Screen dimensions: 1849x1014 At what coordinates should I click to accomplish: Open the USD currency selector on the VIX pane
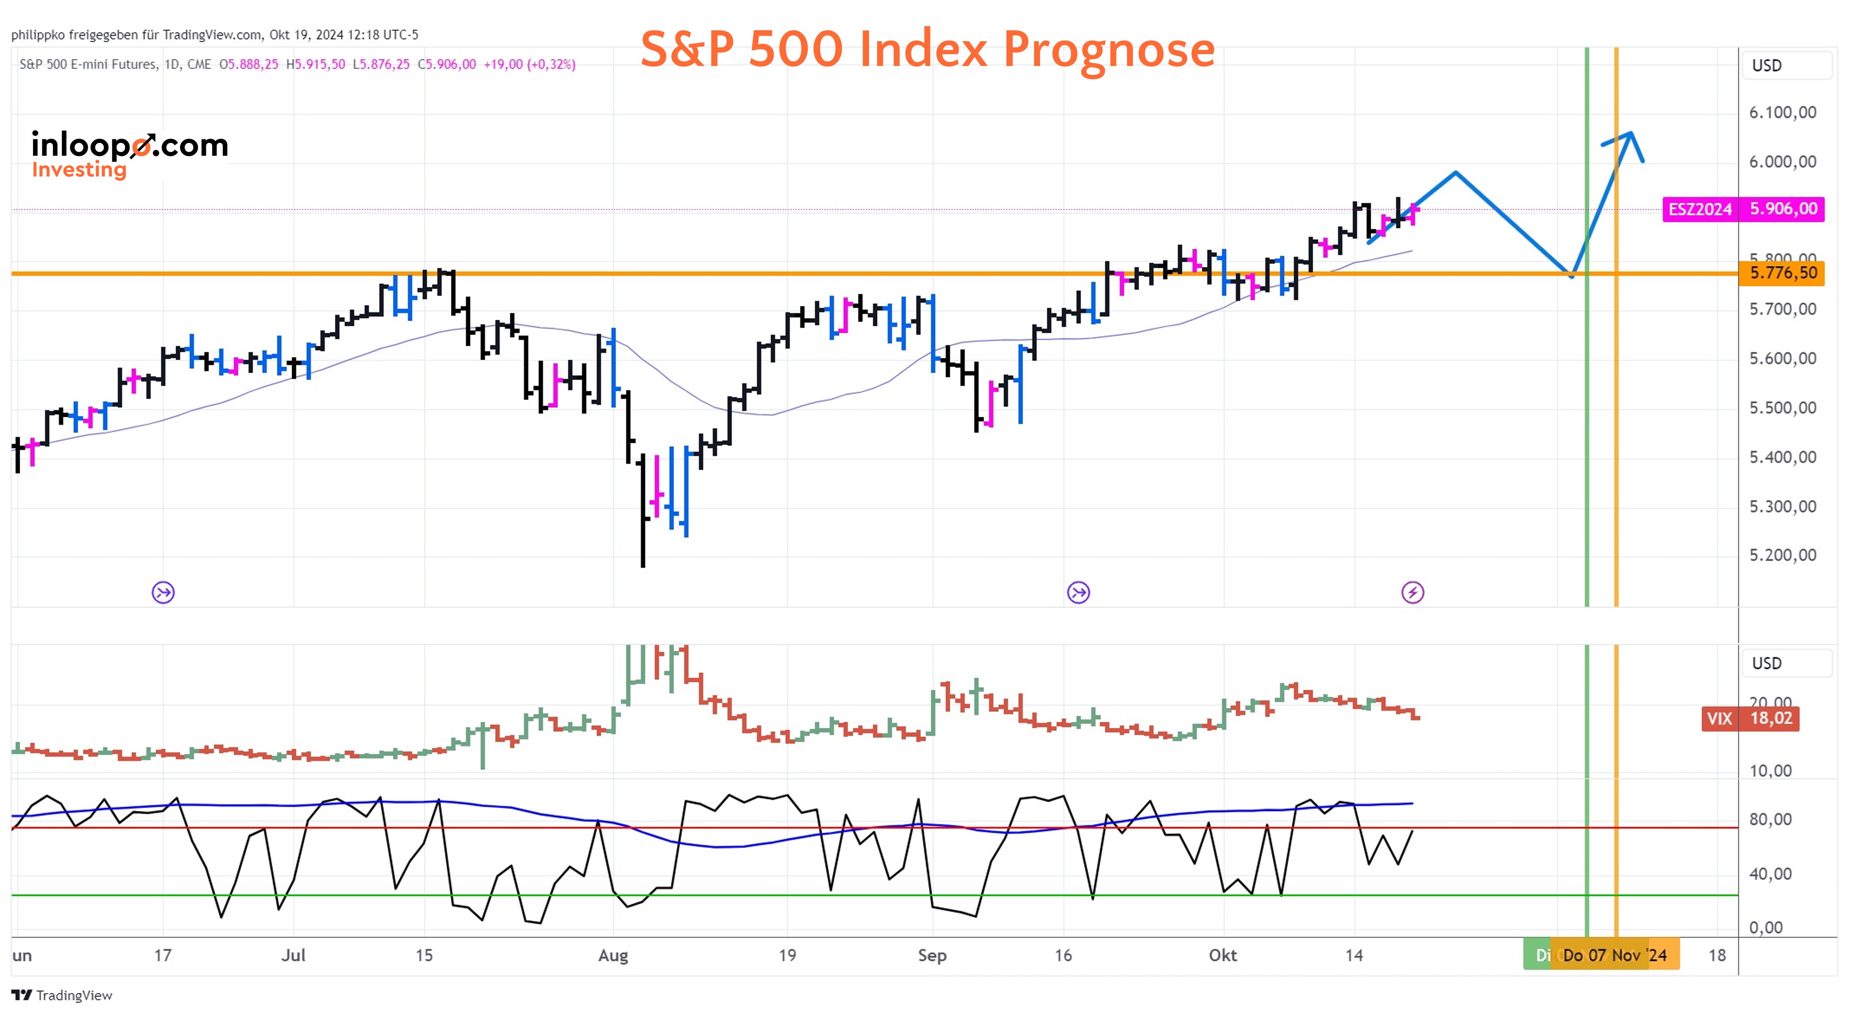click(x=1786, y=663)
